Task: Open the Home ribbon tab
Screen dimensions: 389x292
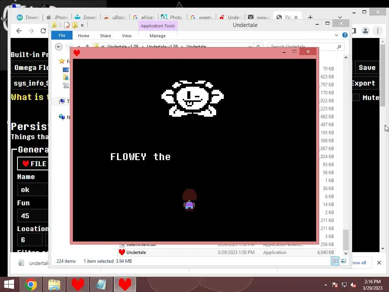Action: point(83,36)
